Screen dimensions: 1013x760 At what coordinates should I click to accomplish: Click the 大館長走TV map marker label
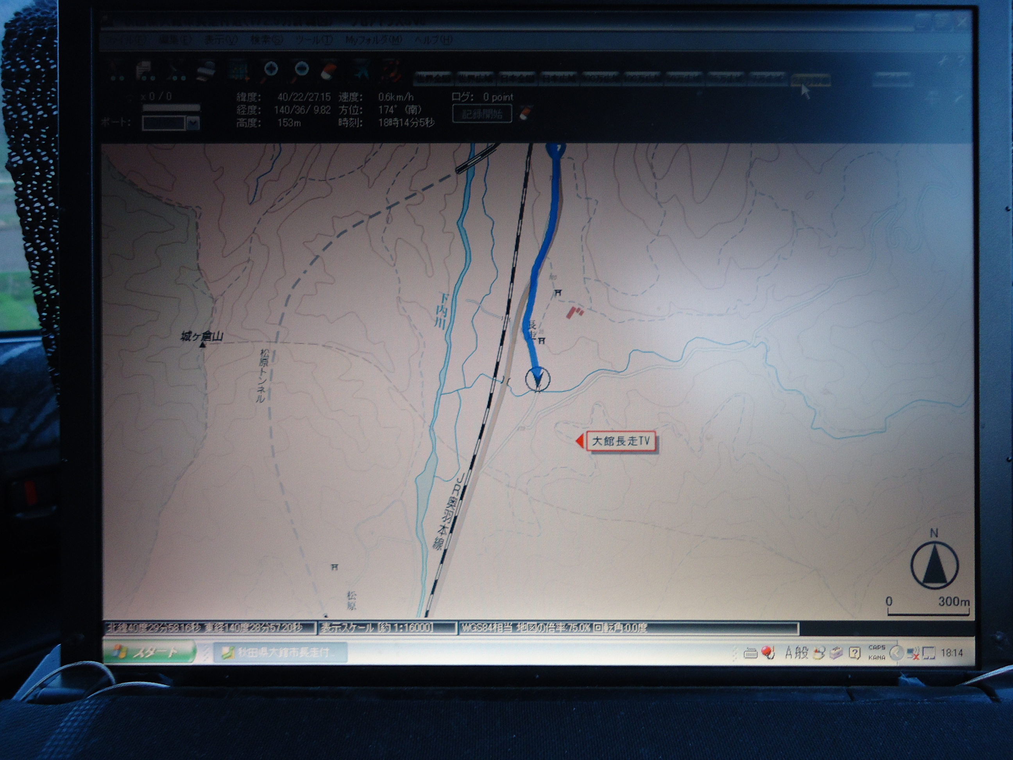[621, 441]
